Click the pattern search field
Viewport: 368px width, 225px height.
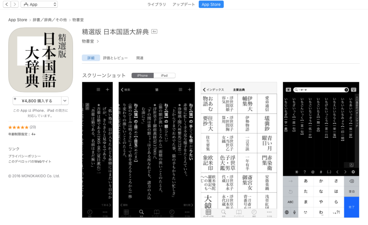[321, 90]
